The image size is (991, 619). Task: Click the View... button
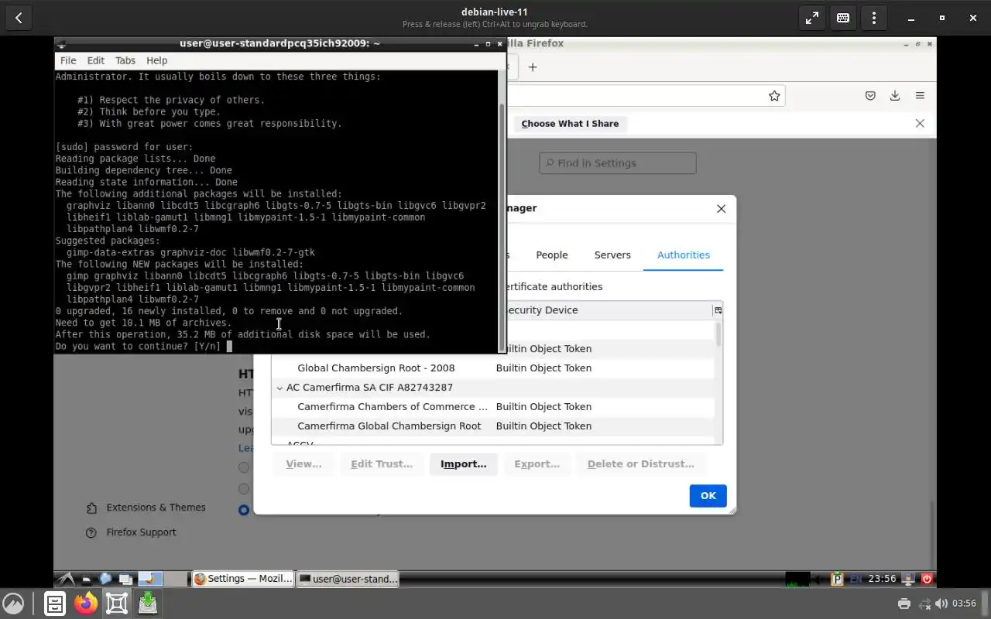(303, 463)
